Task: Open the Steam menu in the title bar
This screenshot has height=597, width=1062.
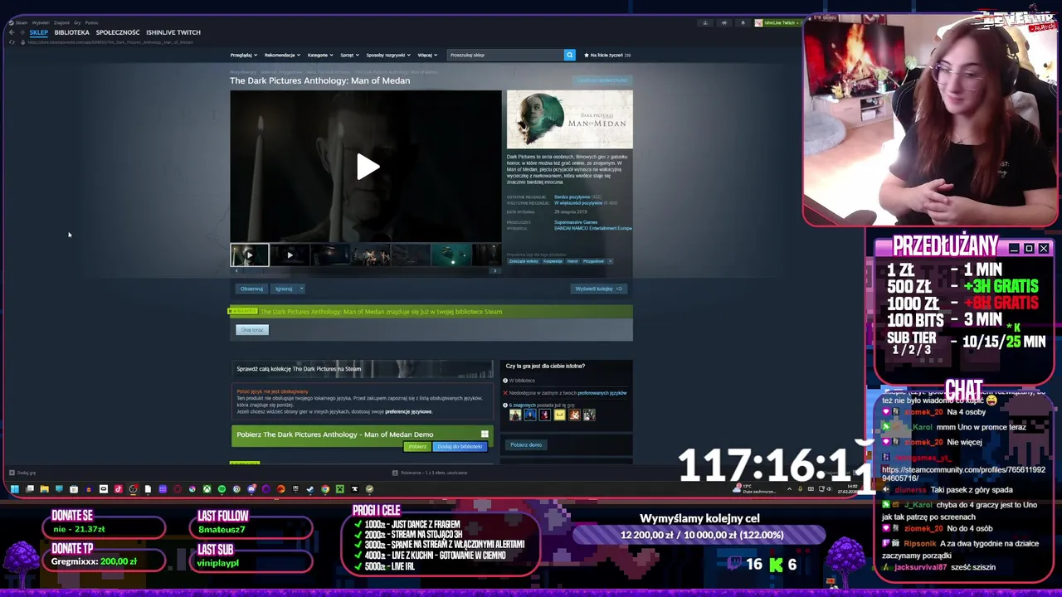Action: (21, 22)
